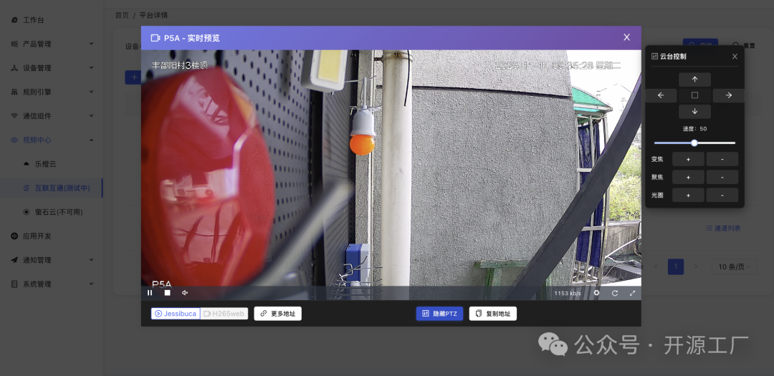Close the P5A 实时预览 dialog
Screen dimensions: 774x376
click(x=627, y=37)
